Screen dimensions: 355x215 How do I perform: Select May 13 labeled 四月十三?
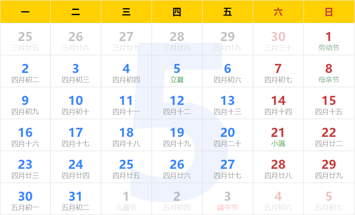tap(228, 103)
